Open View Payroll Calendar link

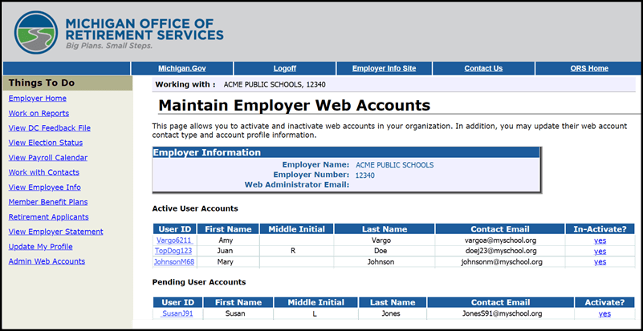(x=47, y=158)
